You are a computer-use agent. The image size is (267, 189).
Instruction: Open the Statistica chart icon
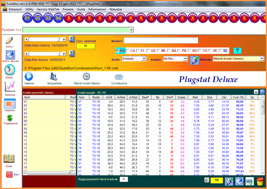(10, 87)
